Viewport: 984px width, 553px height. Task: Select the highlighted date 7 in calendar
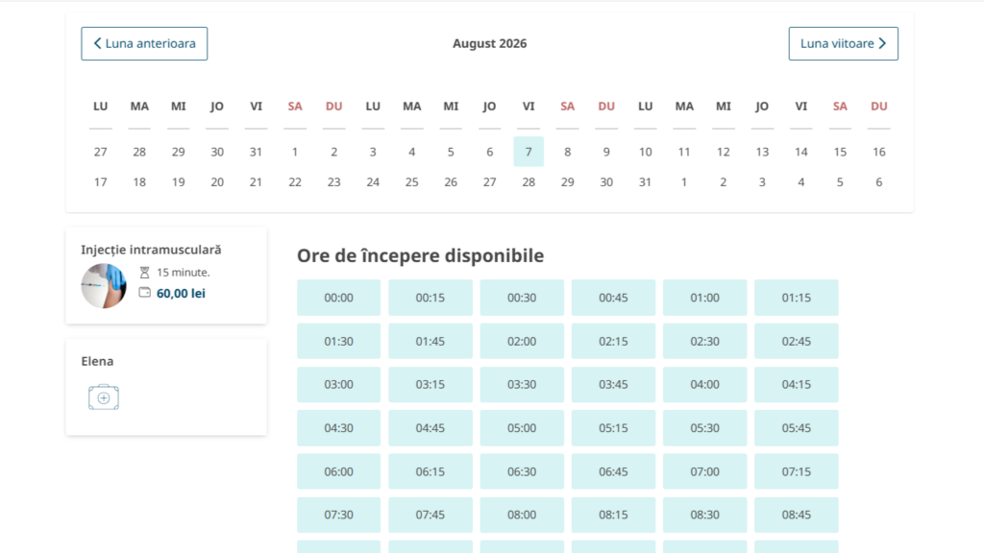click(x=529, y=152)
